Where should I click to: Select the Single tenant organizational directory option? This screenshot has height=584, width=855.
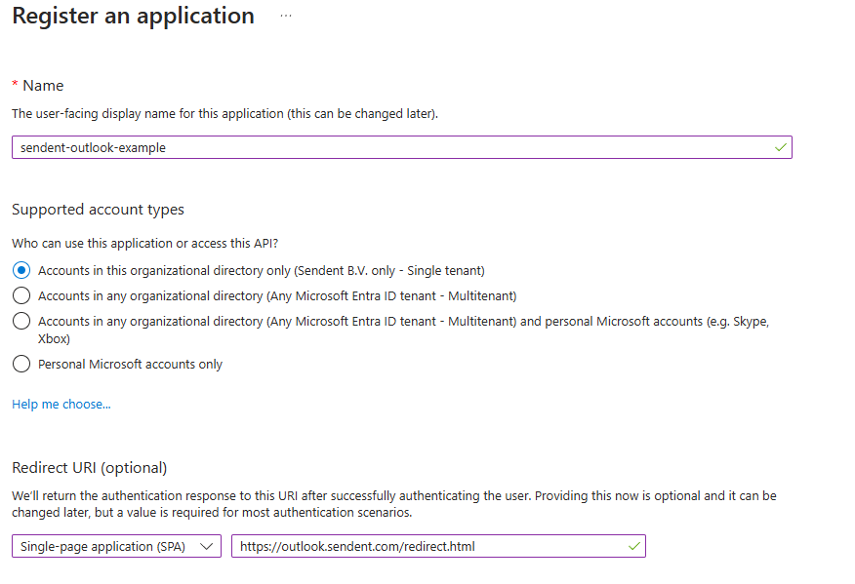[21, 270]
